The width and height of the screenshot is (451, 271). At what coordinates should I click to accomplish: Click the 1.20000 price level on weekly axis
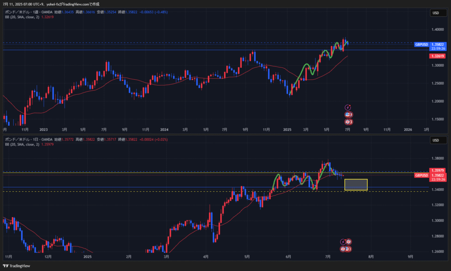tap(437, 101)
